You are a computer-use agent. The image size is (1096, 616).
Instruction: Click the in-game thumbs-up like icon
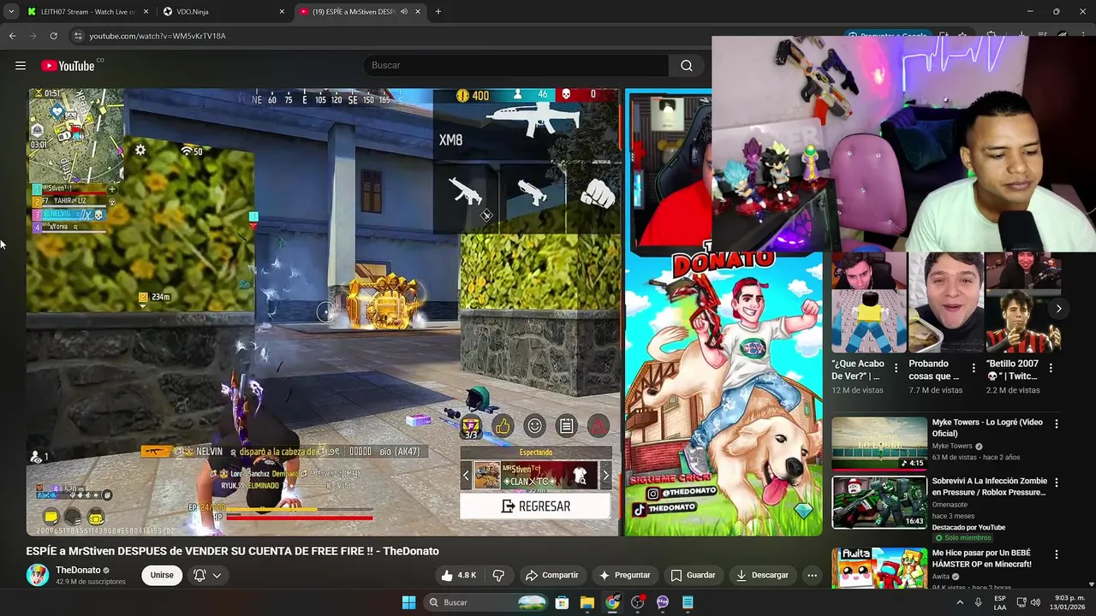coord(503,425)
